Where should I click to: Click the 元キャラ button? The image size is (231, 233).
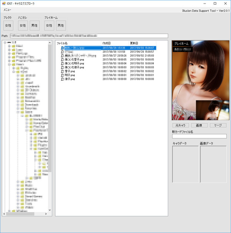[x=181, y=125]
